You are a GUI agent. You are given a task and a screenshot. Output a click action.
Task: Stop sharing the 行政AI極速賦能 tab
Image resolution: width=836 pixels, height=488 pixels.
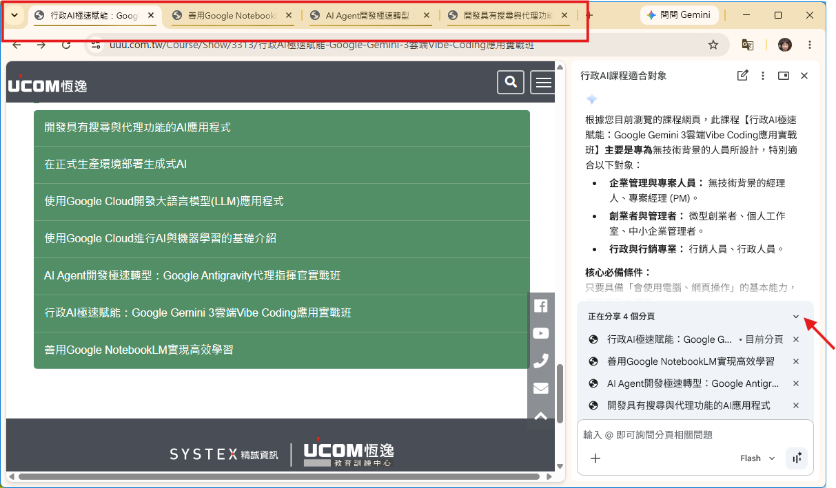(x=796, y=339)
